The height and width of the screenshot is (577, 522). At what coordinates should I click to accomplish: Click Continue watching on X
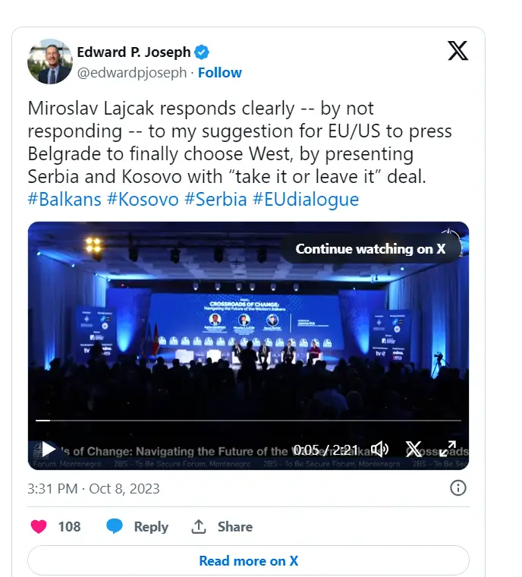[370, 249]
